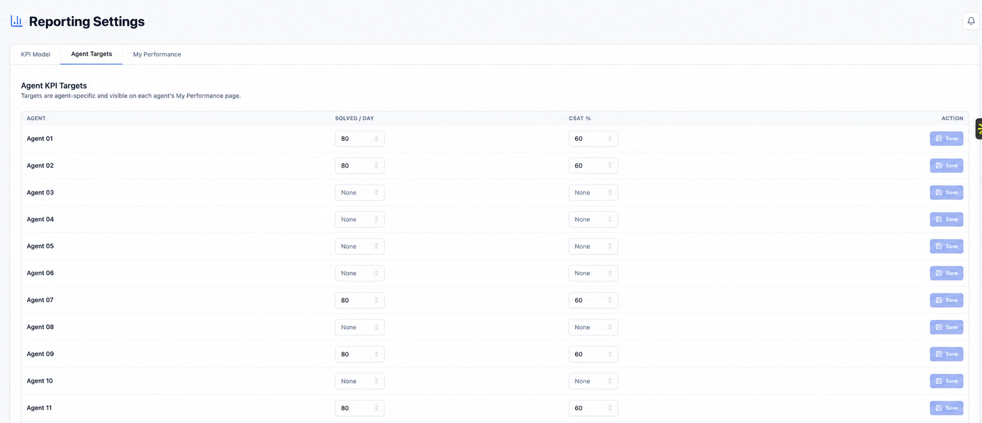Focus Agent 03 CSAT % field
The height and width of the screenshot is (423, 982).
(x=593, y=193)
